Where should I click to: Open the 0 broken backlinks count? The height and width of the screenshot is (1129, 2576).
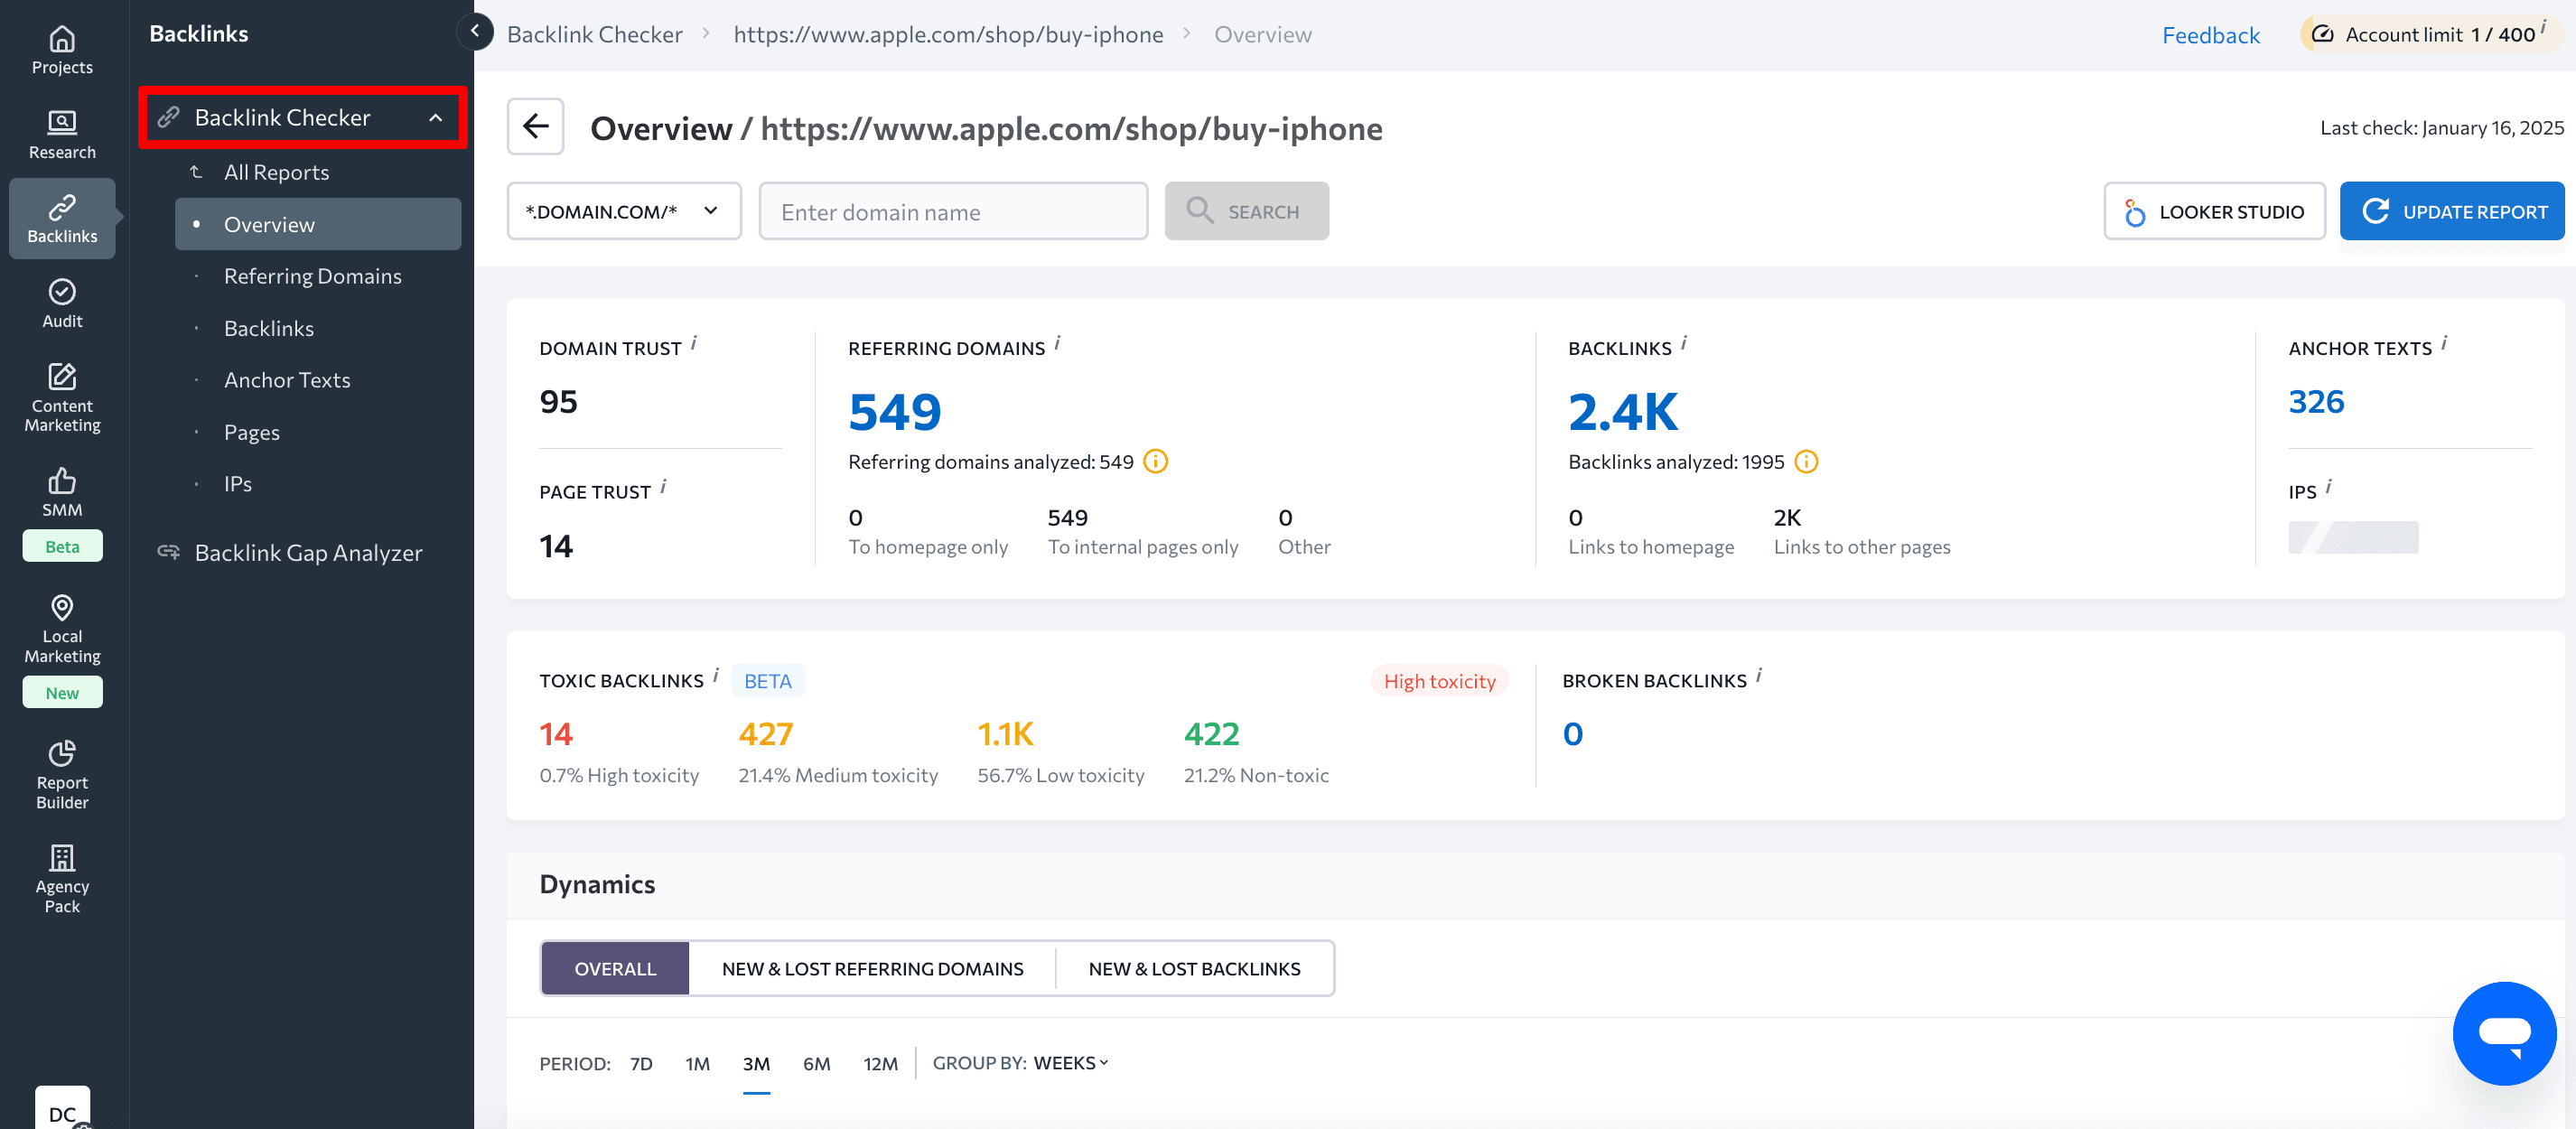[x=1573, y=734]
